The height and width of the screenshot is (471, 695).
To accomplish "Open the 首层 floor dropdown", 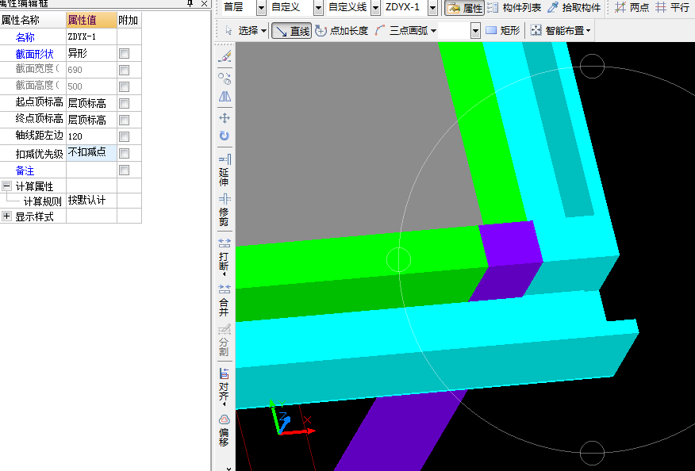I will [261, 7].
